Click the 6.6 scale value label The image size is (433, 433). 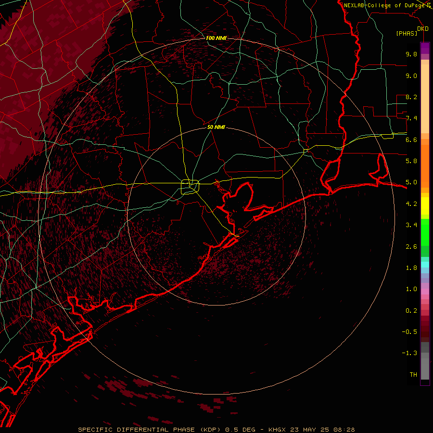point(411,140)
